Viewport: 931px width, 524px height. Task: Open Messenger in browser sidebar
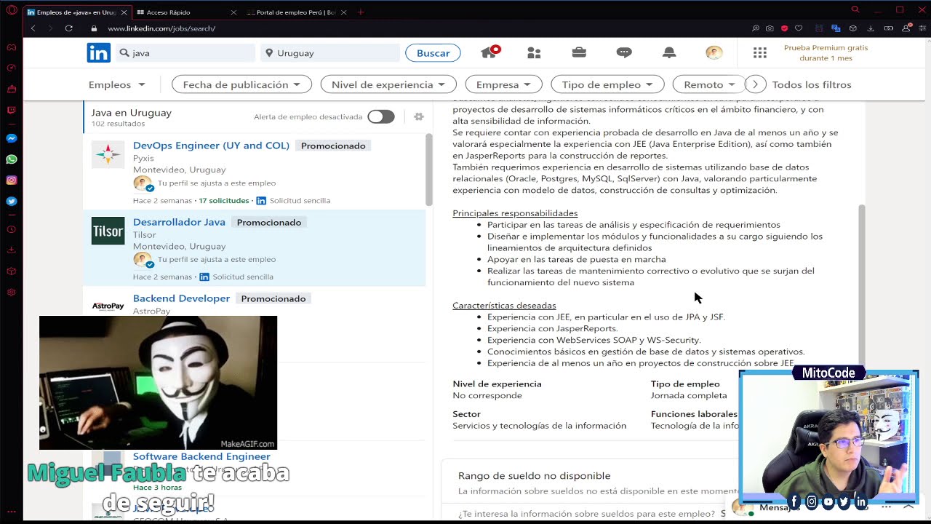pos(11,138)
